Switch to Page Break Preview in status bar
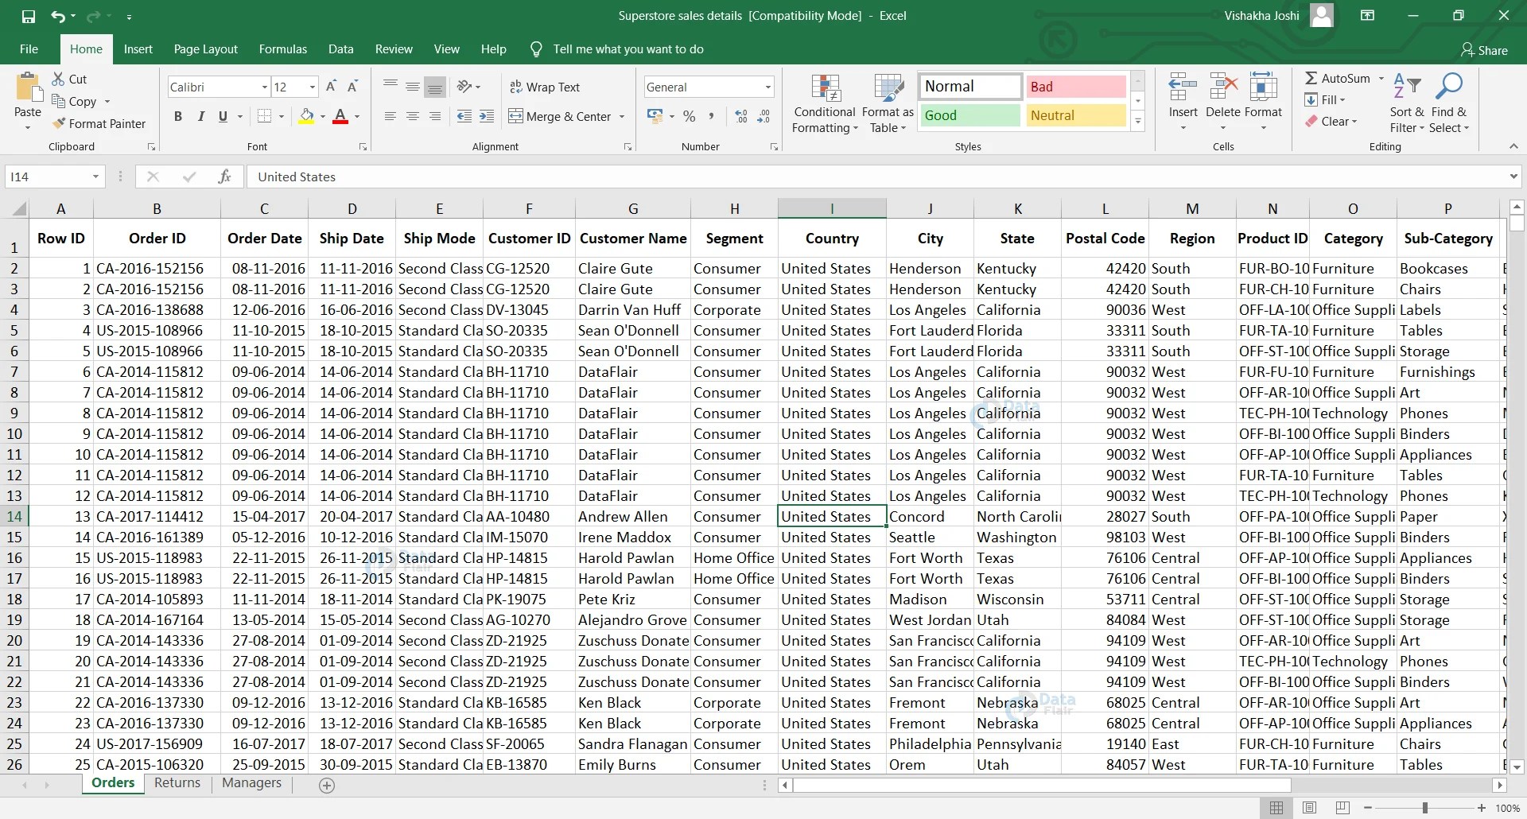 pyautogui.click(x=1342, y=808)
